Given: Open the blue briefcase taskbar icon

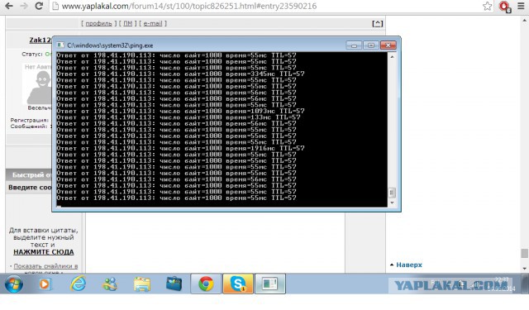Looking at the screenshot, I should click(174, 284).
